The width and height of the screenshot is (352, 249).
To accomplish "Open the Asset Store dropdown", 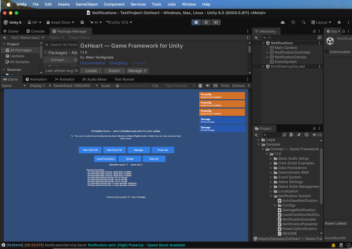I will pos(60,22).
